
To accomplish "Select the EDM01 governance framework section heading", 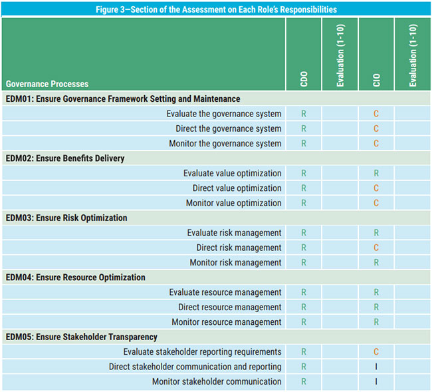I will tap(123, 99).
